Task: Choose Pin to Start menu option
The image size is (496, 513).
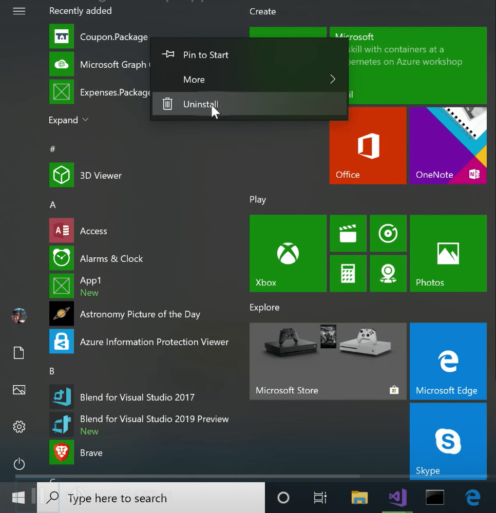Action: click(205, 54)
